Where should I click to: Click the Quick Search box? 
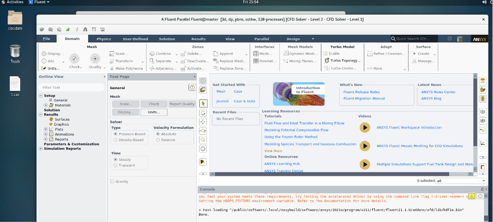click(x=414, y=39)
